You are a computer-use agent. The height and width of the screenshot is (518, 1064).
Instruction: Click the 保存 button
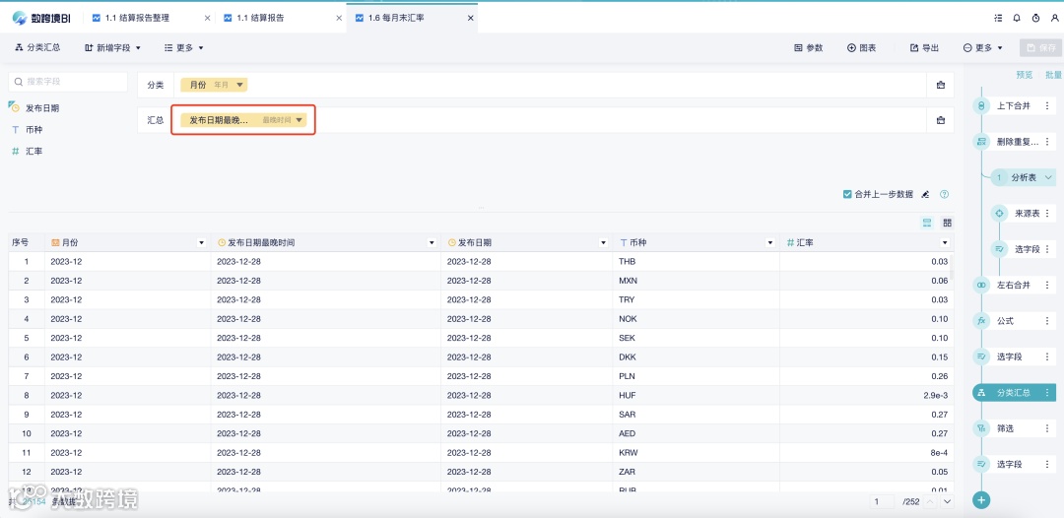coord(1041,47)
